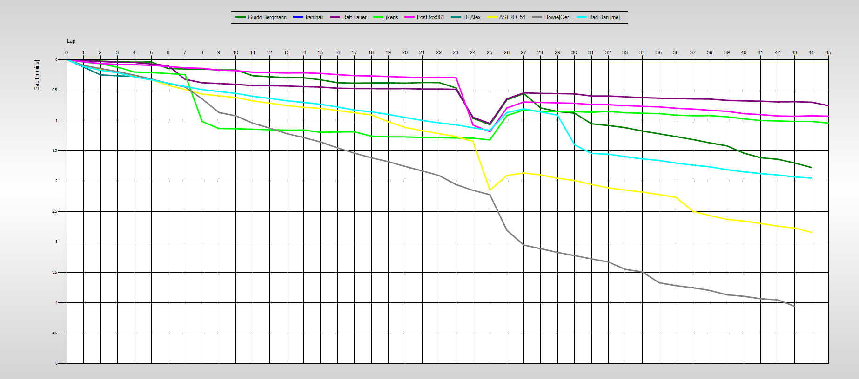
Task: Click lap 45 on the lap axis
Action: coord(828,52)
